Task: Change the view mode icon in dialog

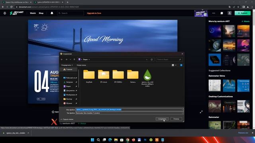Action: (x=173, y=65)
